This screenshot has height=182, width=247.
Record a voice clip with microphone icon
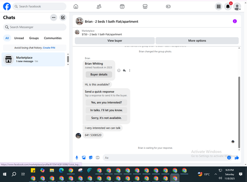pyautogui.click(x=77, y=158)
